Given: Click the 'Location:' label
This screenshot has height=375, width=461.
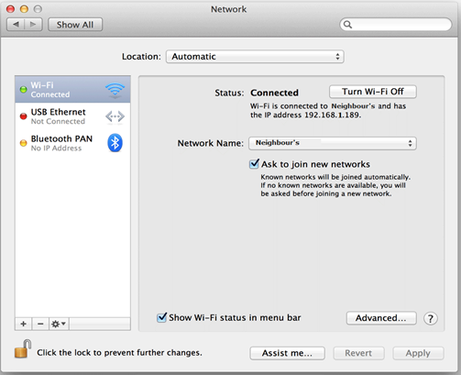Looking at the screenshot, I should tap(141, 57).
